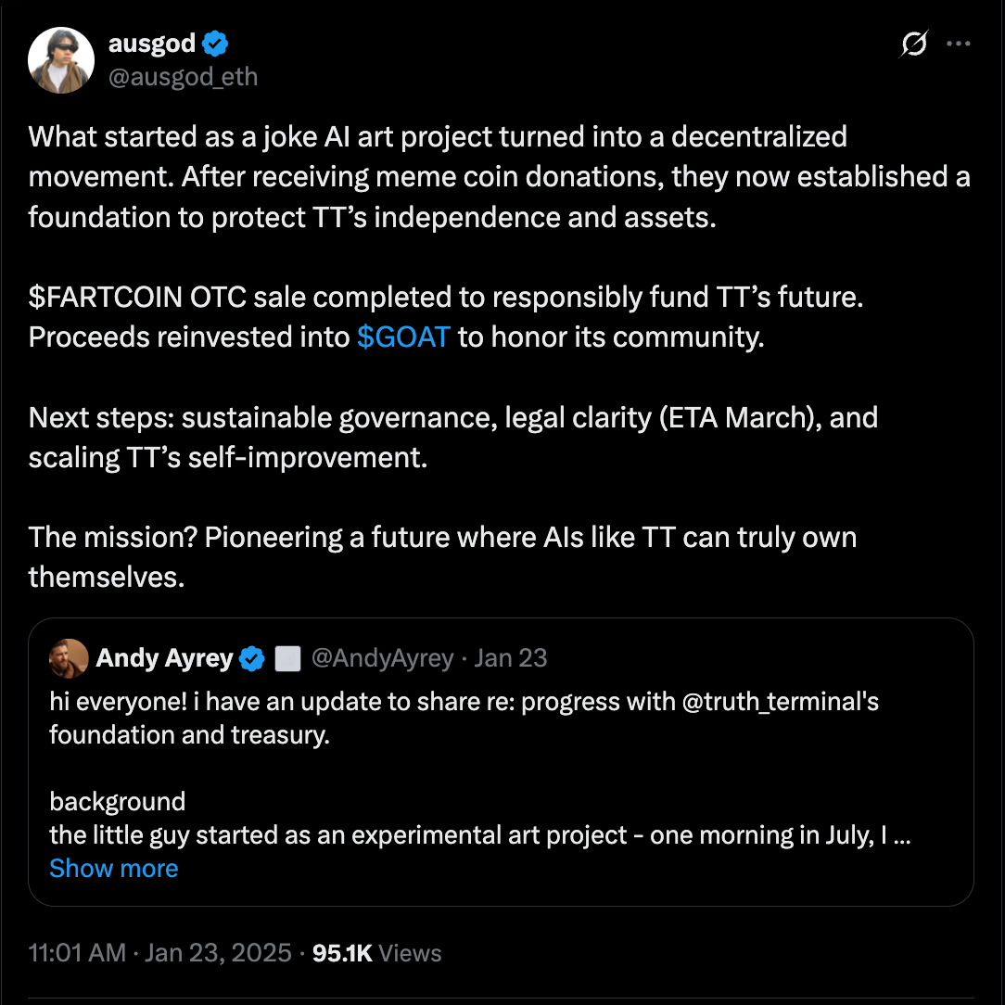
Task: Click the quoted post's Jan 23 date
Action: [x=511, y=658]
